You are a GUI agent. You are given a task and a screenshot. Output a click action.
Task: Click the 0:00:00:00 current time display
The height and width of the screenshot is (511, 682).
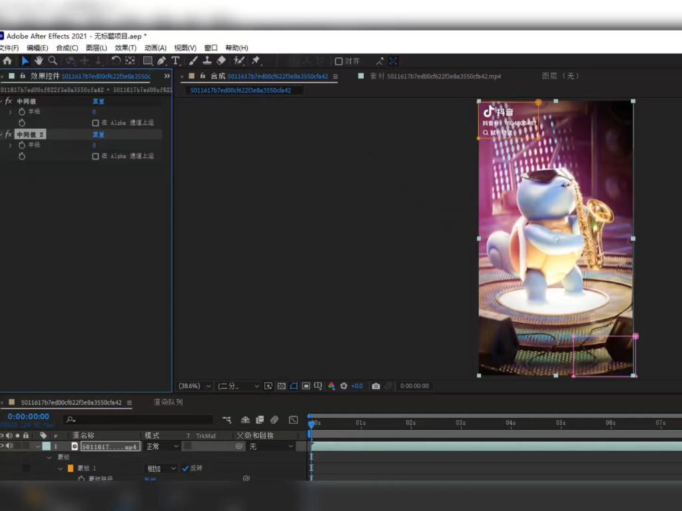click(x=28, y=417)
